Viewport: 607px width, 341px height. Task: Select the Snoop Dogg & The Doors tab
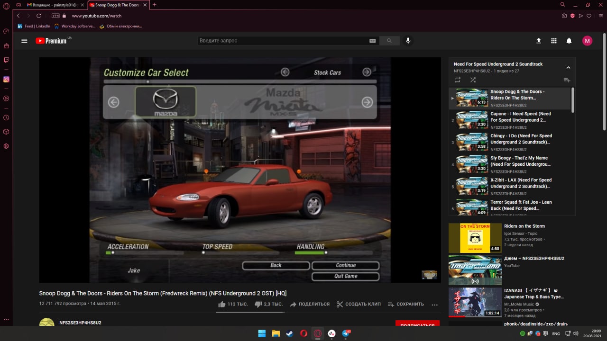pyautogui.click(x=119, y=5)
